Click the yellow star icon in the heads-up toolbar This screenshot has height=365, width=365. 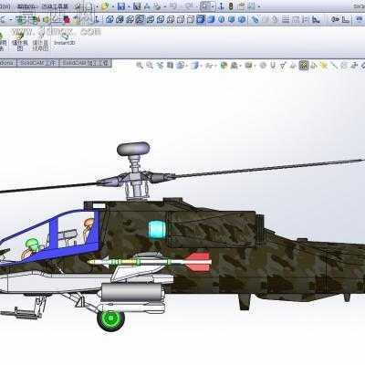324,65
